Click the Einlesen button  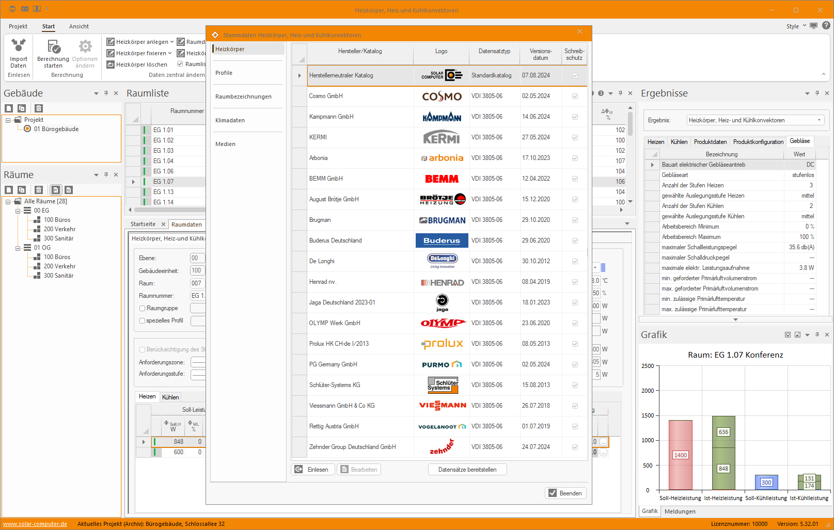(x=312, y=470)
